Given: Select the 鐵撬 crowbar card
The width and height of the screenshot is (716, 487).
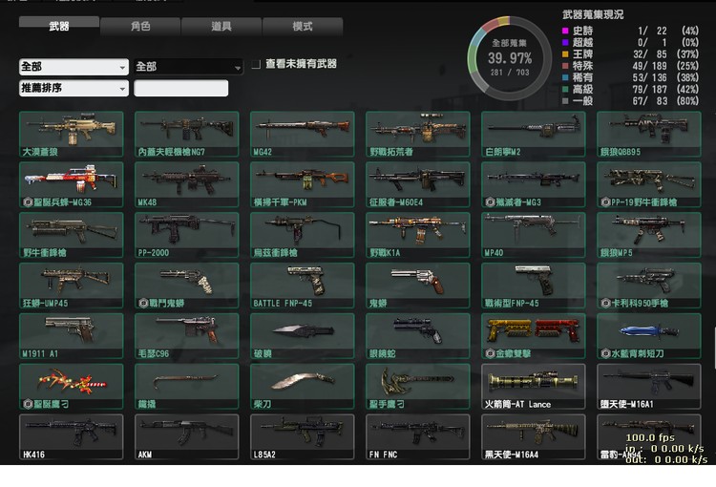Looking at the screenshot, I should coord(187,387).
